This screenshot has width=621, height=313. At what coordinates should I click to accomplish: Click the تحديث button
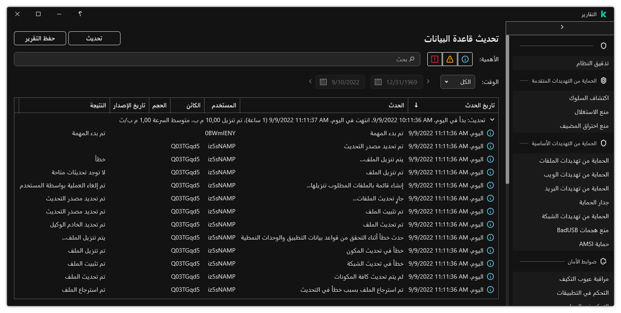tap(94, 38)
